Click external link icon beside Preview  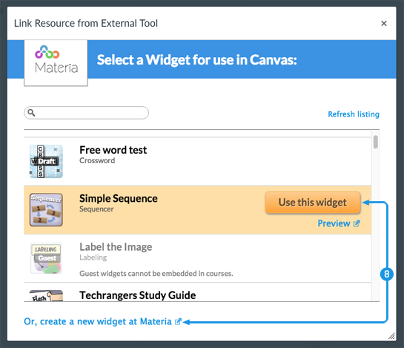[357, 223]
